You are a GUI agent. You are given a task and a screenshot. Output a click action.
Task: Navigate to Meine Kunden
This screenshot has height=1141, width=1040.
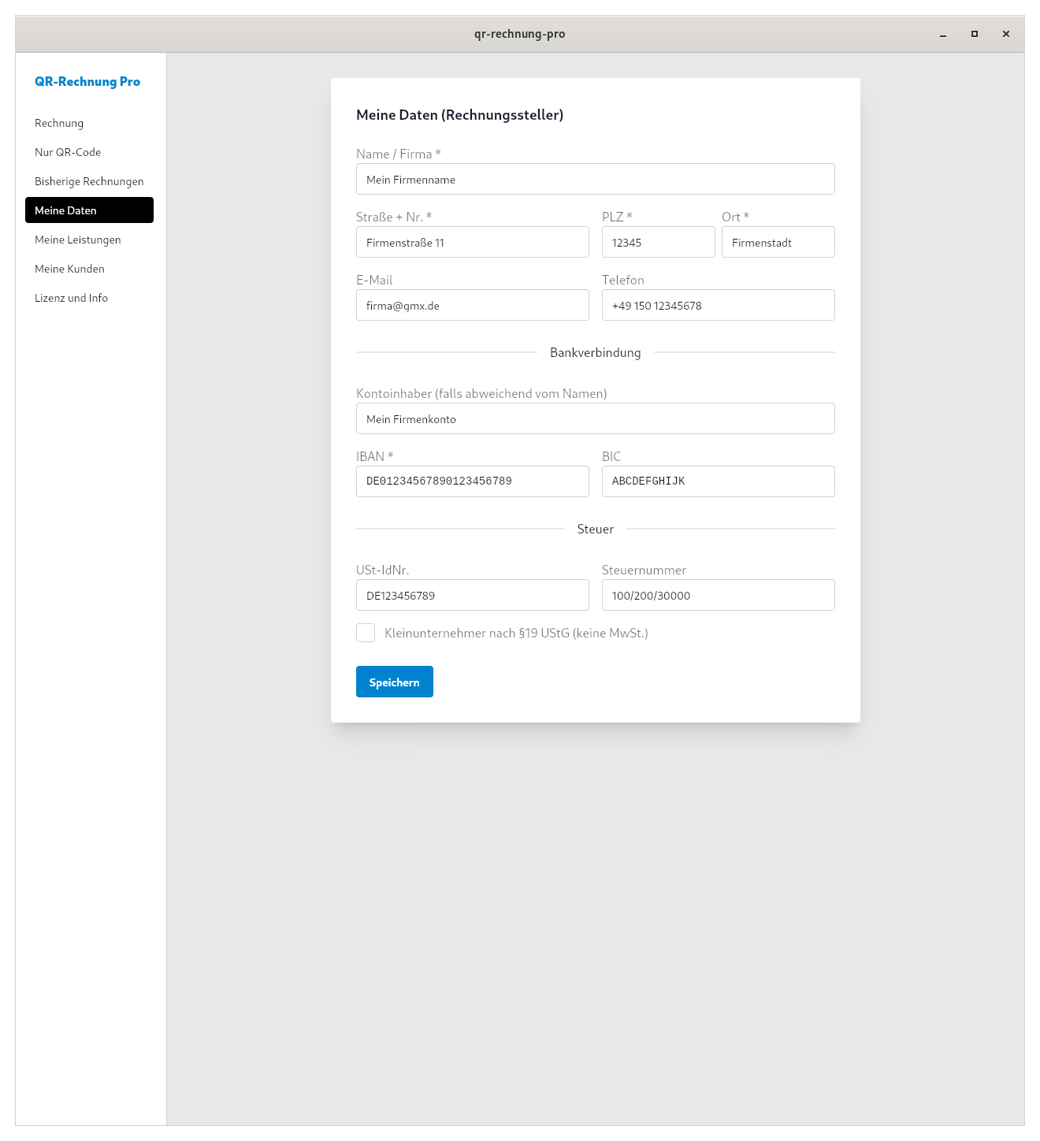click(x=69, y=269)
